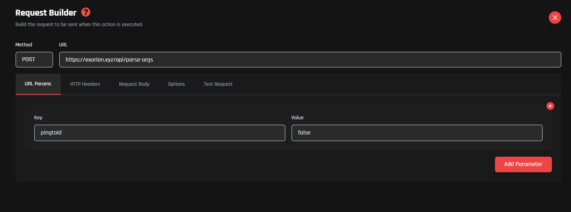Open the Test Request tab
The image size is (571, 212).
click(x=218, y=84)
